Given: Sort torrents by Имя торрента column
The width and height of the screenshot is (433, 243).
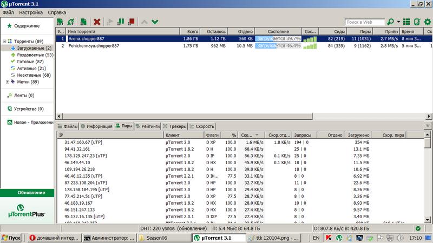Looking at the screenshot, I should click(123, 32).
